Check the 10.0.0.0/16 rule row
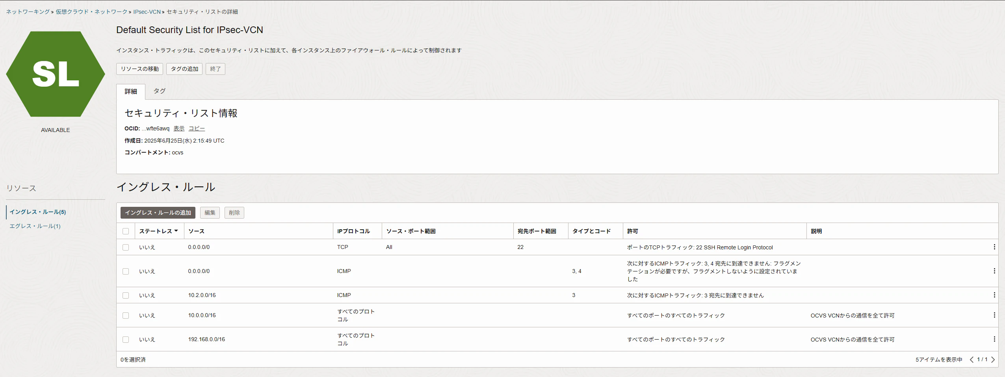Image resolution: width=1005 pixels, height=377 pixels. [126, 316]
